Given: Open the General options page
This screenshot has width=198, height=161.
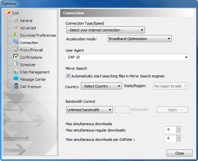Looking at the screenshot, I should coord(26,21).
